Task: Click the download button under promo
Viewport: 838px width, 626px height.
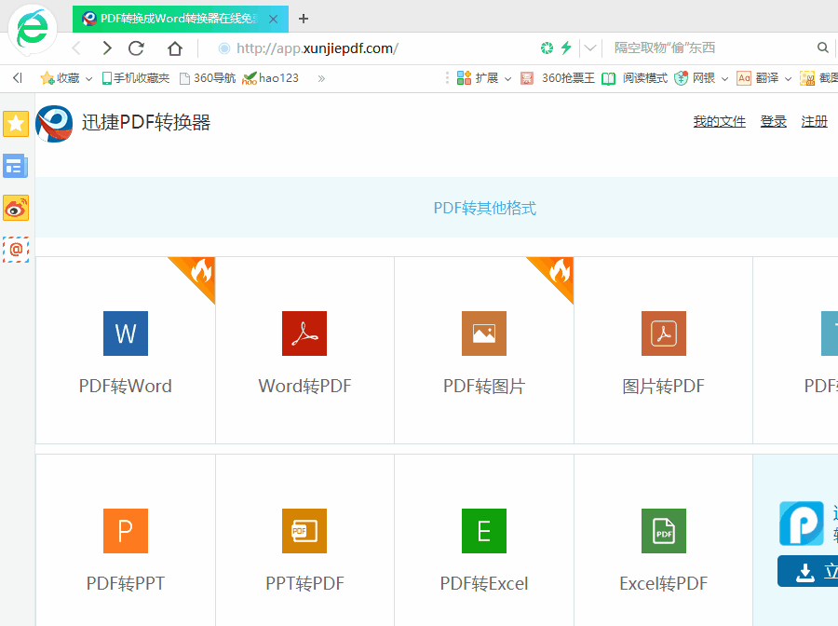Action: [807, 571]
